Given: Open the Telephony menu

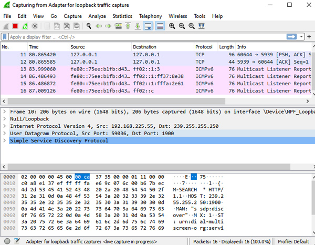Looking at the screenshot, I should [150, 16].
